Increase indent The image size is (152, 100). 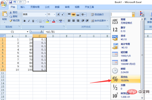(87, 21)
